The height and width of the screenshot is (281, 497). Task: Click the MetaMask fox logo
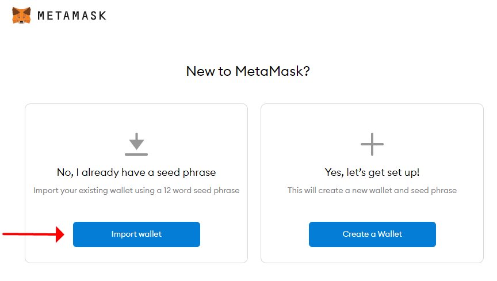(x=21, y=15)
